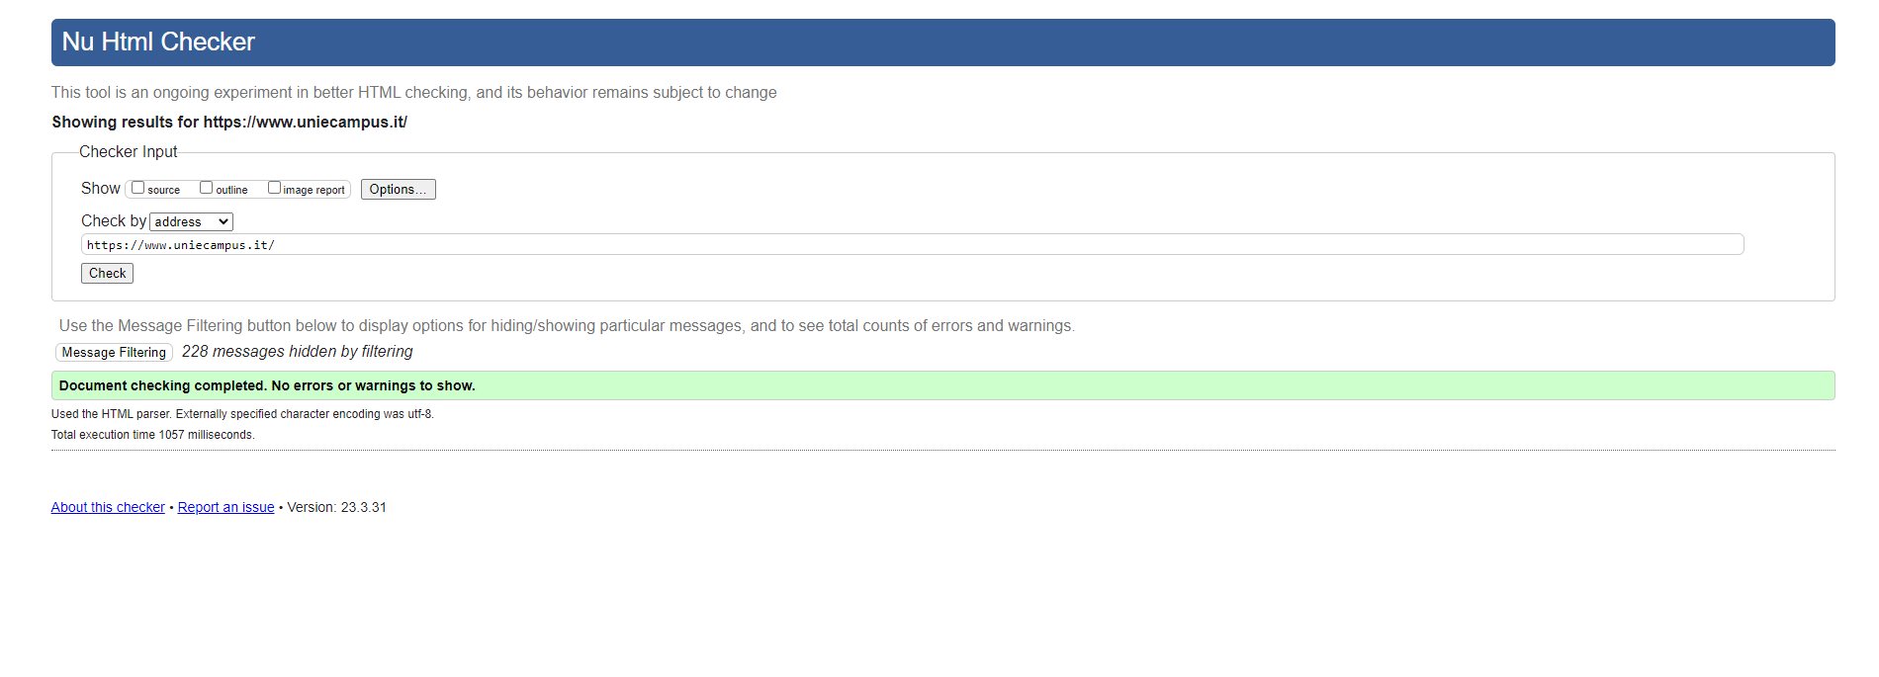
Task: Click 'Used the HTML parser' text line
Action: pyautogui.click(x=242, y=414)
